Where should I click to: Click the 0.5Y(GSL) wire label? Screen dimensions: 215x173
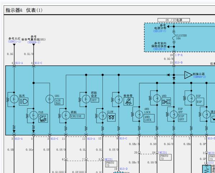click(79, 172)
